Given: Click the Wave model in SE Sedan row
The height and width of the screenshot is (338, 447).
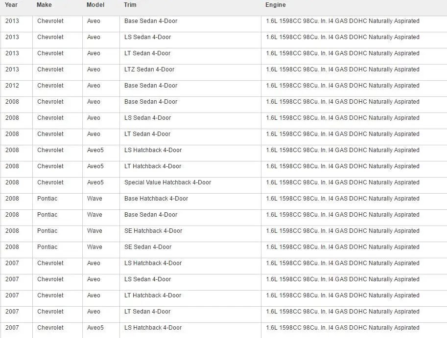Looking at the screenshot, I should [x=94, y=247].
